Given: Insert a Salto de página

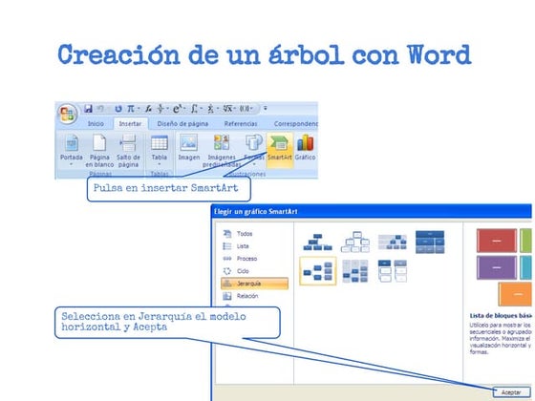Looking at the screenshot, I should click(128, 151).
